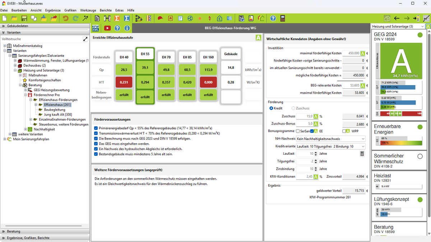Open the Kreditvariante dropdown
The width and height of the screenshot is (431, 242).
click(330, 146)
